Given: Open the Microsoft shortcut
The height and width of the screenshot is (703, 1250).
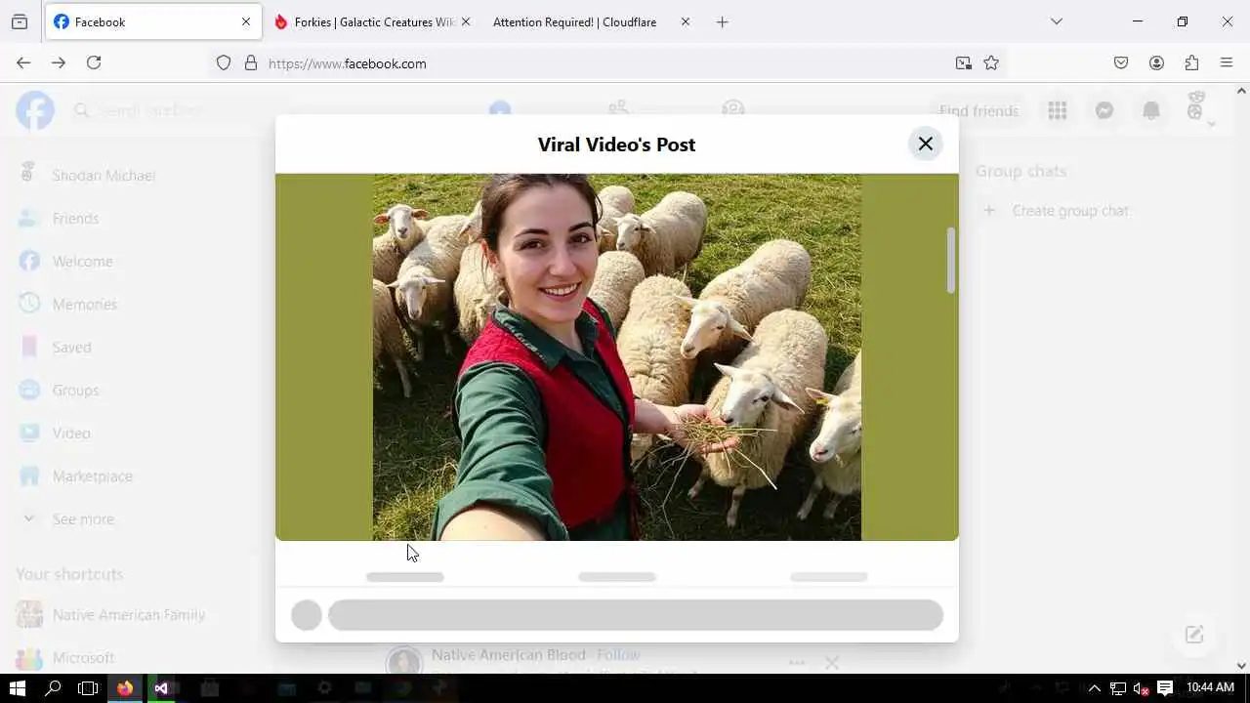Looking at the screenshot, I should tap(83, 658).
